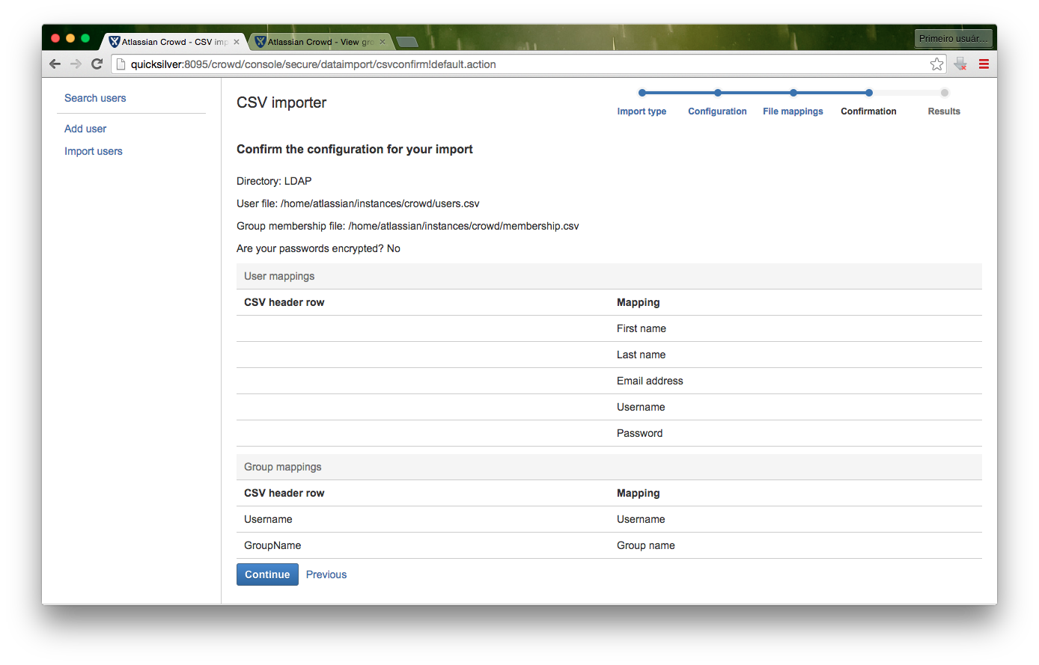This screenshot has height=665, width=1039.
Task: Open Add user in sidebar
Action: 85,129
